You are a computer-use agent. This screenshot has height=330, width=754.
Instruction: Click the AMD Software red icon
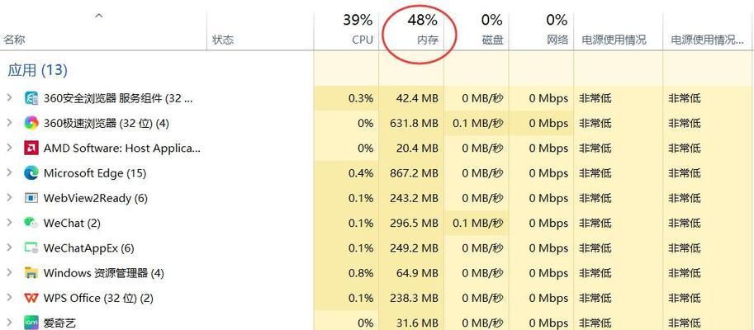pyautogui.click(x=31, y=148)
